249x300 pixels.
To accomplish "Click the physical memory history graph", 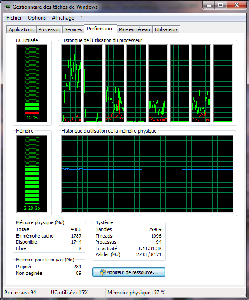I will [147, 174].
